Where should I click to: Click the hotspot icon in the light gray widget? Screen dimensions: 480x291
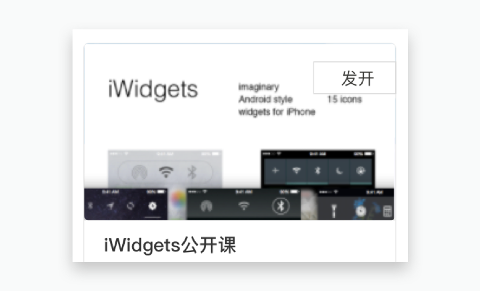(x=139, y=172)
